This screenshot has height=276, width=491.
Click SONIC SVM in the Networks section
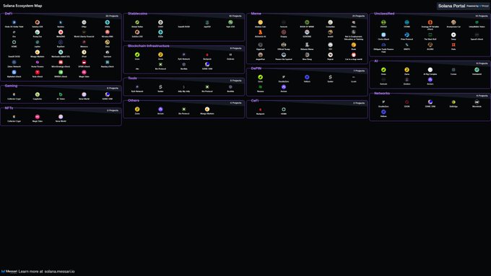(x=430, y=102)
